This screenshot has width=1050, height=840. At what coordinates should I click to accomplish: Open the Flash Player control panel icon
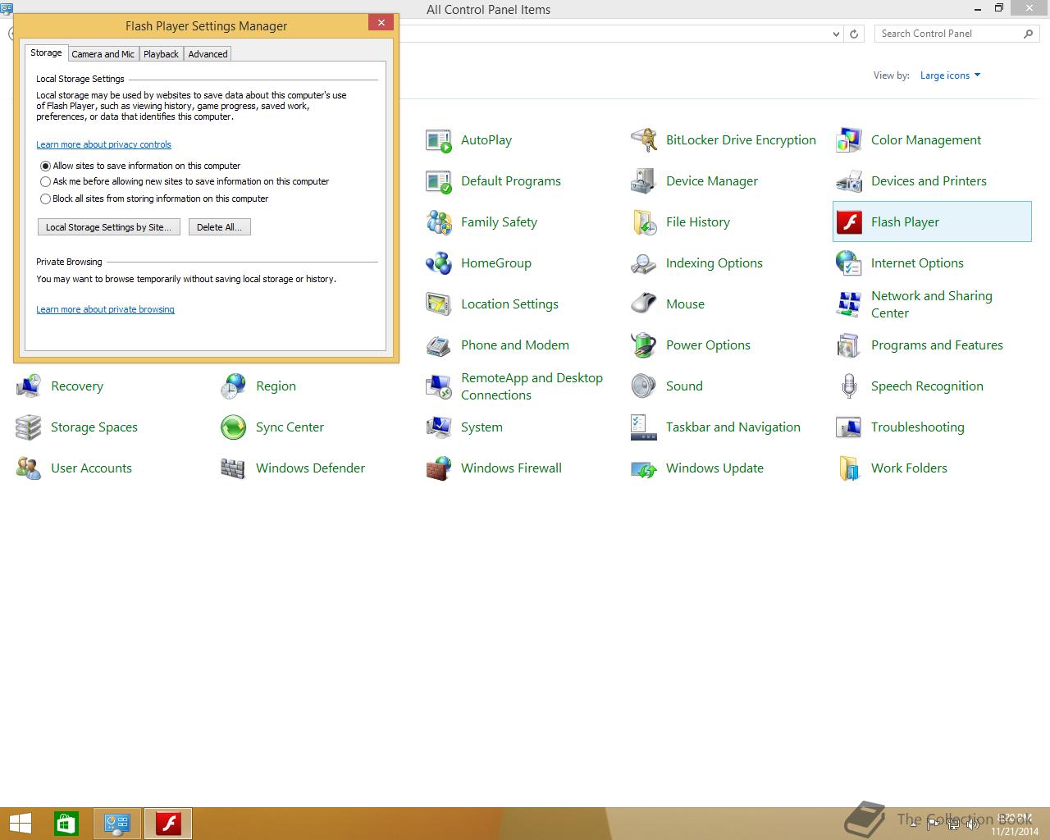click(849, 222)
